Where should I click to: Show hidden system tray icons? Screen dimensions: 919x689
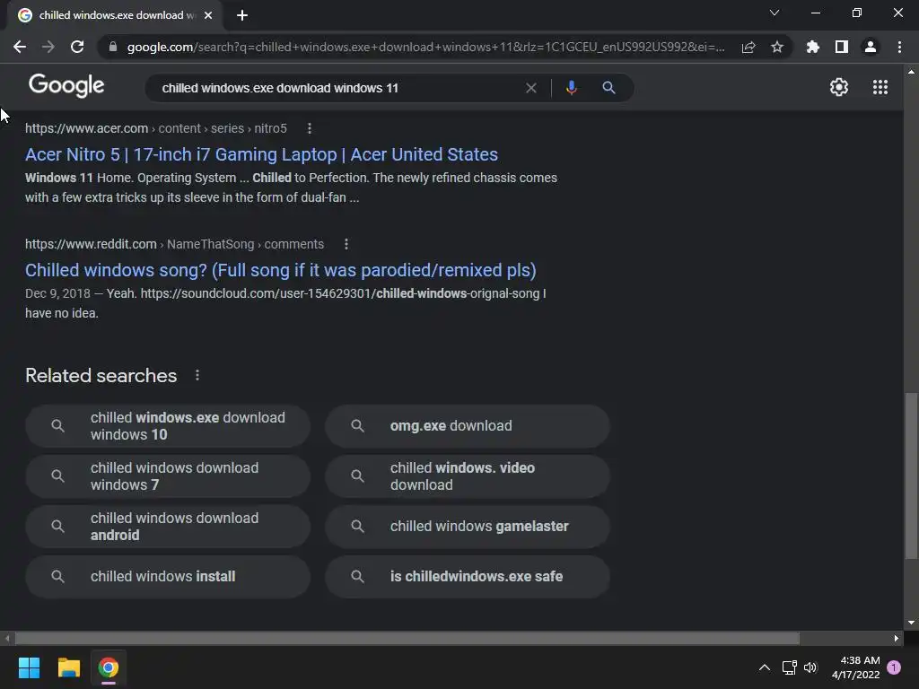(x=765, y=667)
